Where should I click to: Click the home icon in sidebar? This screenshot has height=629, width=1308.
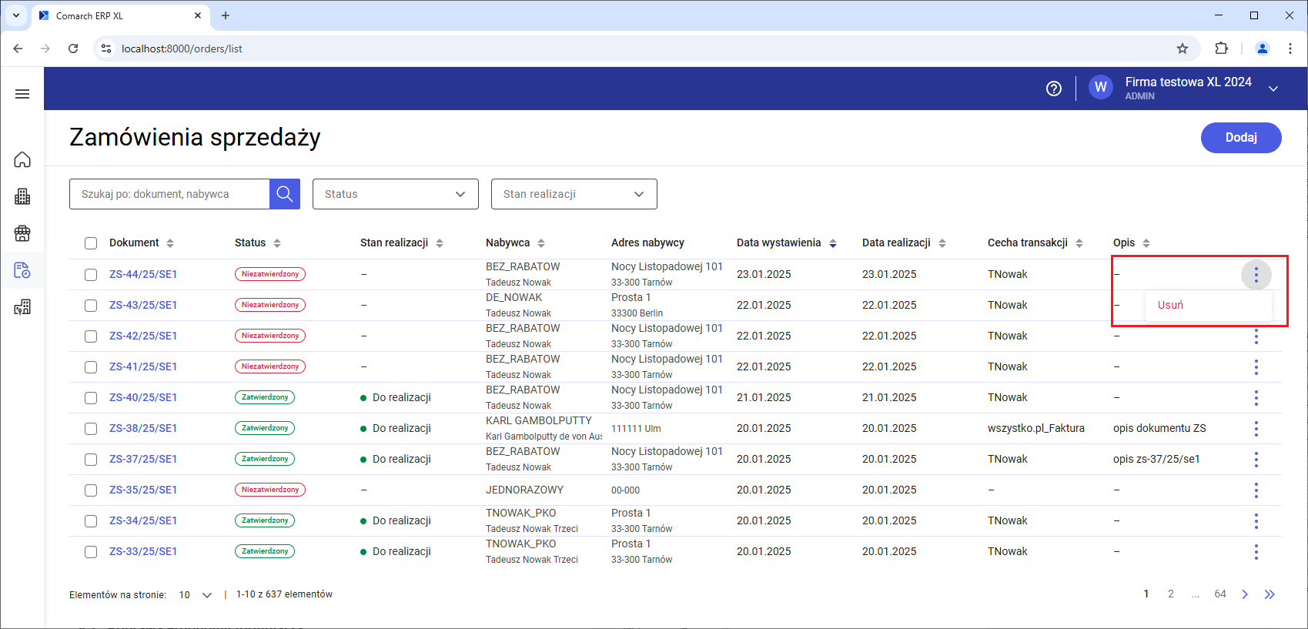[22, 159]
